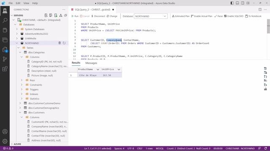Click the delete icon on NORTHWND row
The height and width of the screenshot is (151, 270).
pyautogui.click(x=59, y=43)
